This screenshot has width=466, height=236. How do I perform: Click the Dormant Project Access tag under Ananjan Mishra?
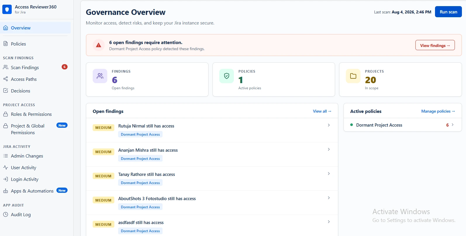140,159
